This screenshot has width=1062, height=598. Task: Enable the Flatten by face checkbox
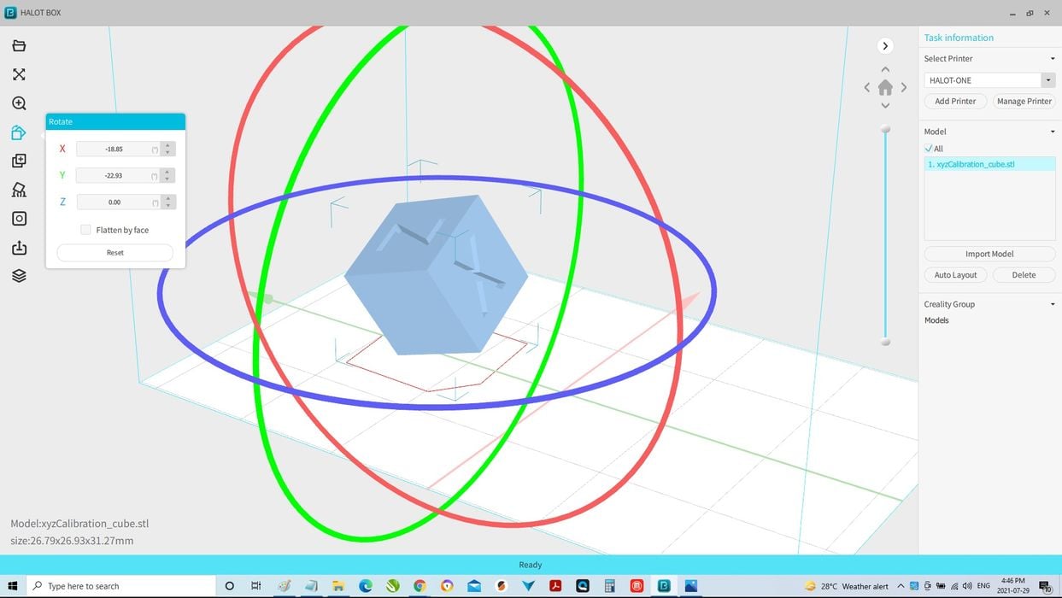[x=85, y=229]
